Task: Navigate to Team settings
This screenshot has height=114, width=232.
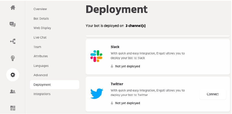Action: [37, 47]
